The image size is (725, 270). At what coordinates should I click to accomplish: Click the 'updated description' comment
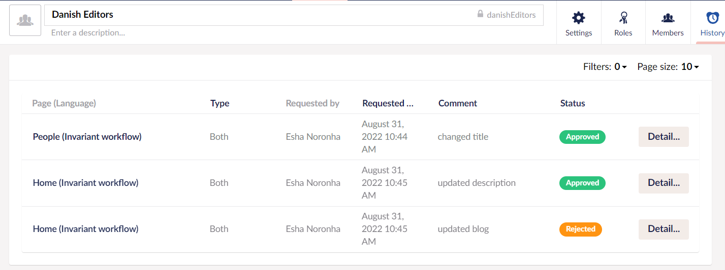pyautogui.click(x=477, y=183)
